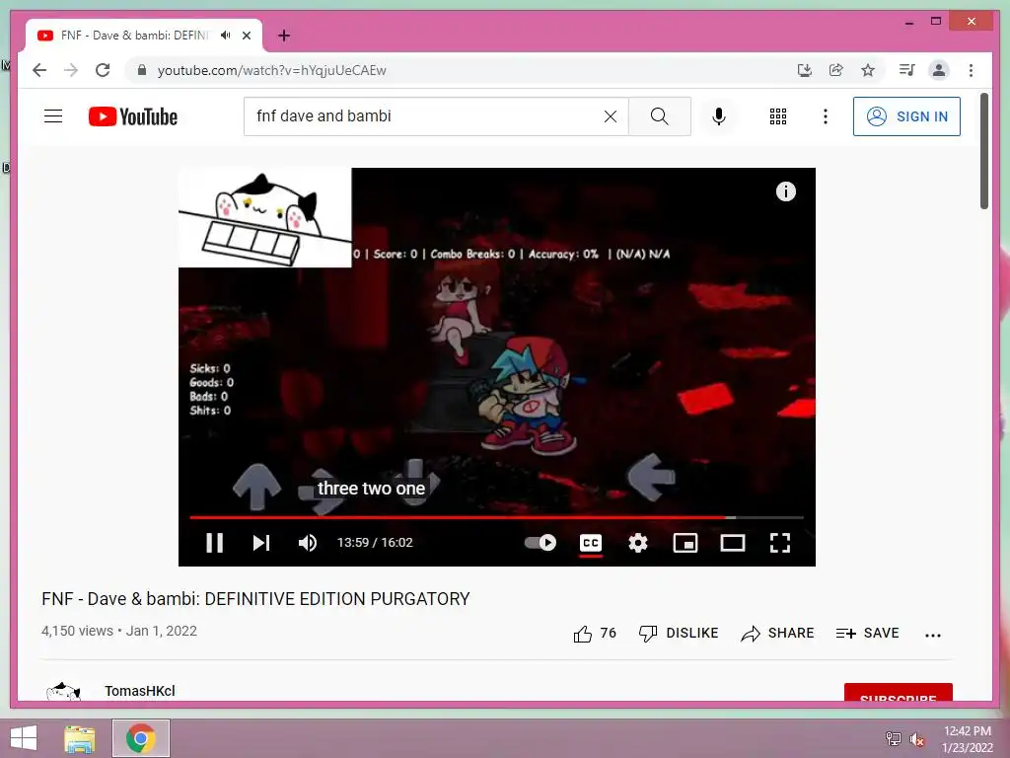Open TomasHKcl channel name link
Screen dimensions: 1010x758
point(140,691)
